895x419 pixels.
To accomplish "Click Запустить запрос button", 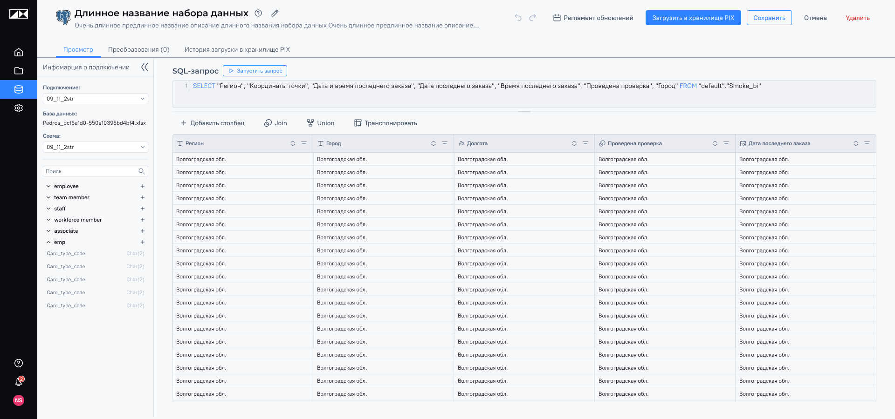I will tap(255, 71).
